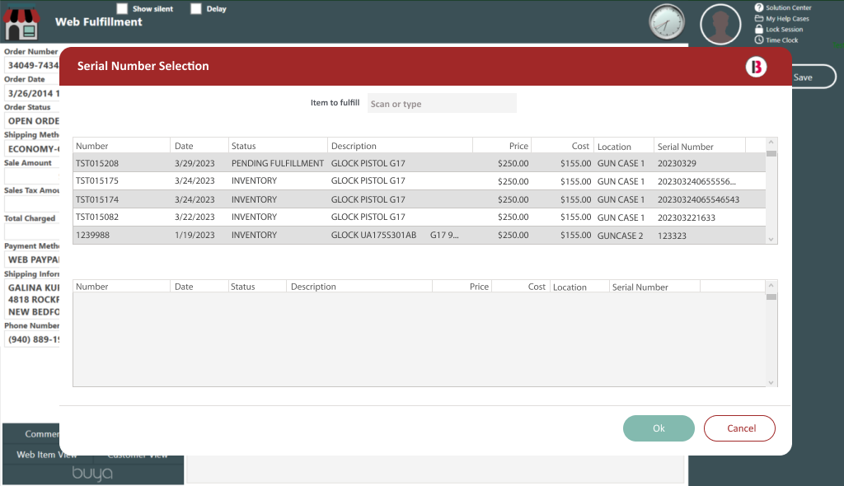Click the 3/29/2023 date cell
Viewport: 844px width, 486px height.
[x=195, y=163]
